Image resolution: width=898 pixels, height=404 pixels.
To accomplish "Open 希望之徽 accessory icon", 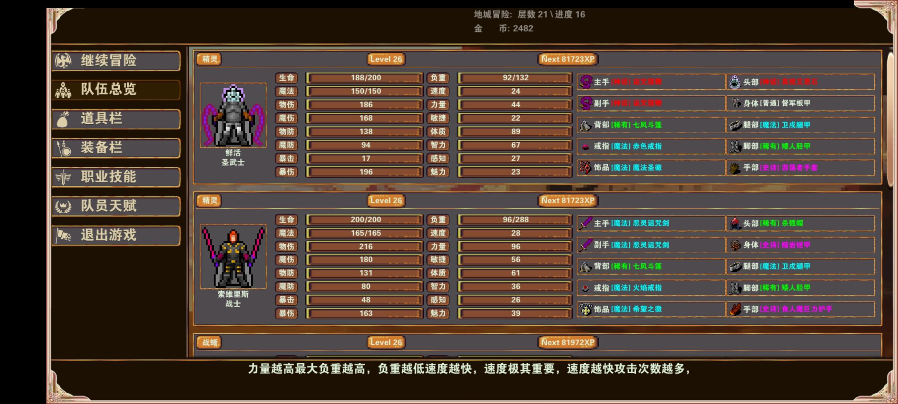I will [586, 309].
